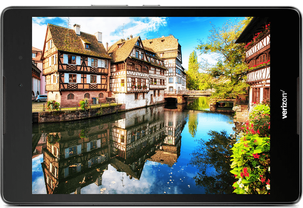Click the arched window on the pink ground floor
Viewport: 303px width, 208px height.
click(x=71, y=96)
